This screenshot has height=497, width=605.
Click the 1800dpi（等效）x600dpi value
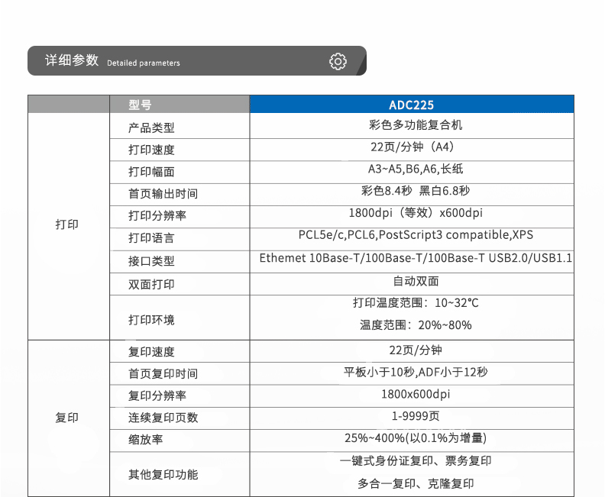[416, 213]
